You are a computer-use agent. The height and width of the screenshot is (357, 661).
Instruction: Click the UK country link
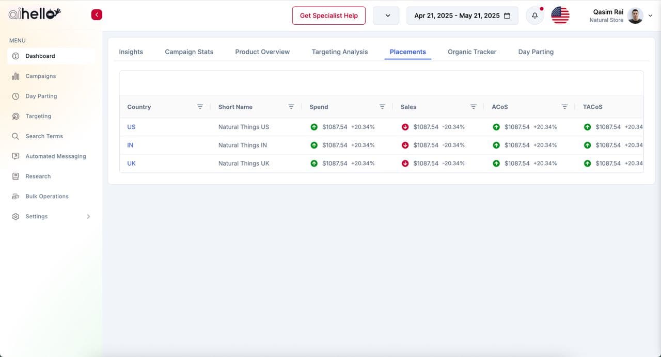coord(131,163)
